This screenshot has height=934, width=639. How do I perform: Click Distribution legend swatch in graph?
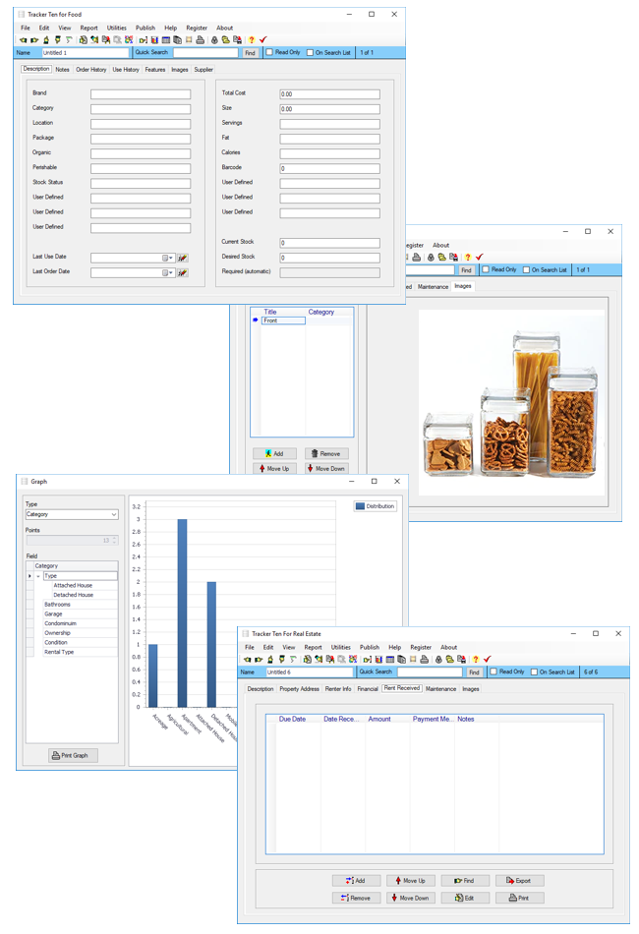tap(360, 506)
